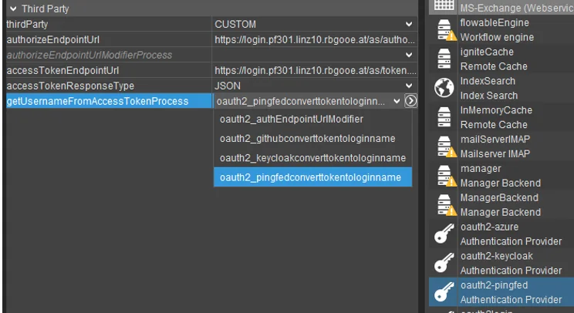574x313 pixels.
Task: Click the manager warning server icon
Action: coord(446,176)
